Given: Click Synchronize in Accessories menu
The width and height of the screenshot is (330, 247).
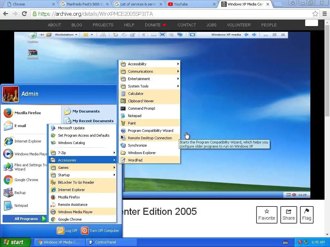Looking at the screenshot, I should click(150, 145).
